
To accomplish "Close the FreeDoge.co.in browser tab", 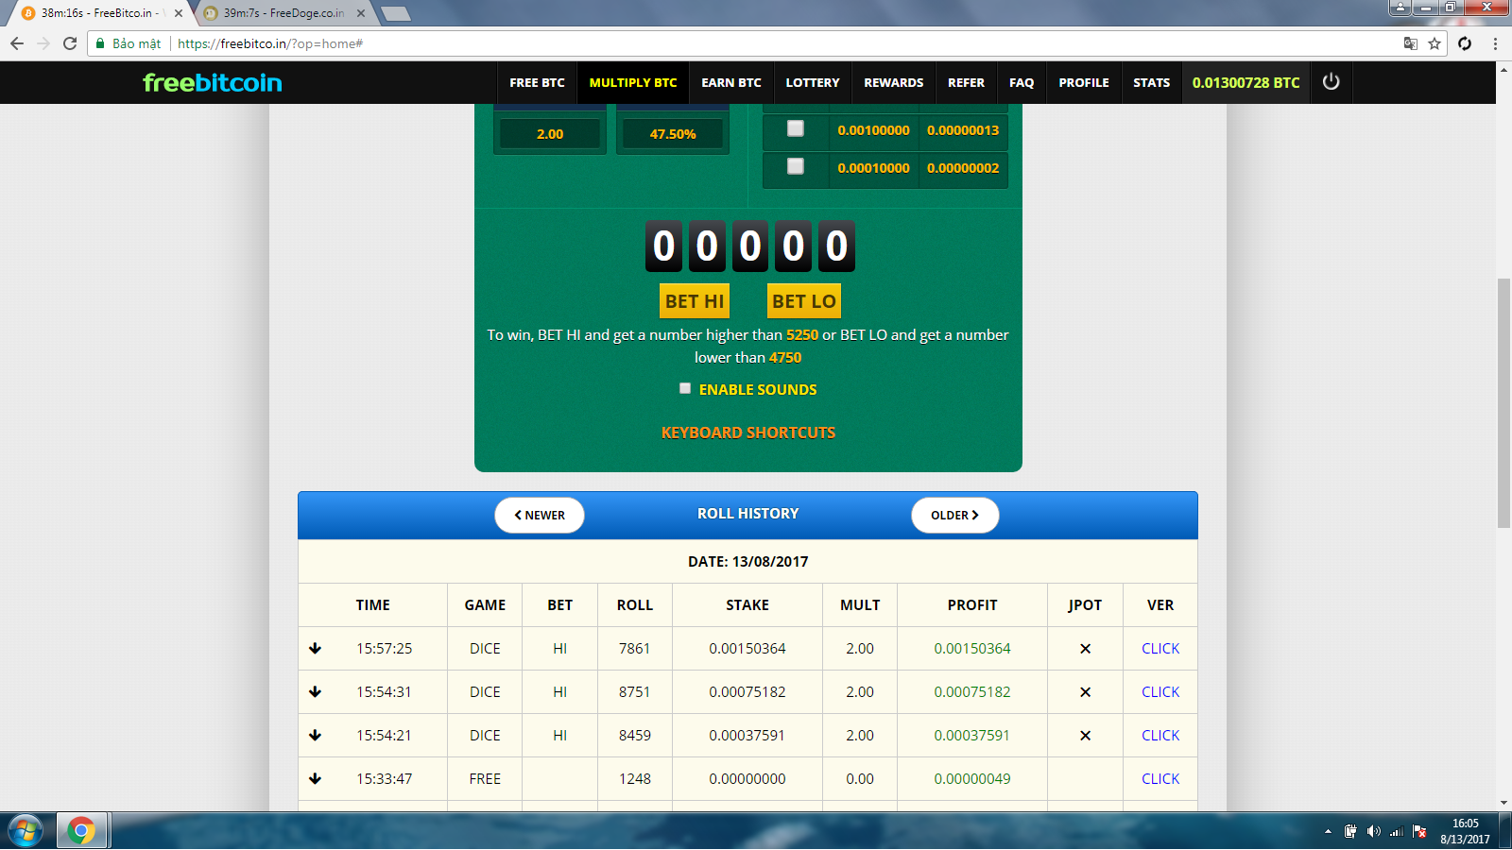I will pos(361,13).
